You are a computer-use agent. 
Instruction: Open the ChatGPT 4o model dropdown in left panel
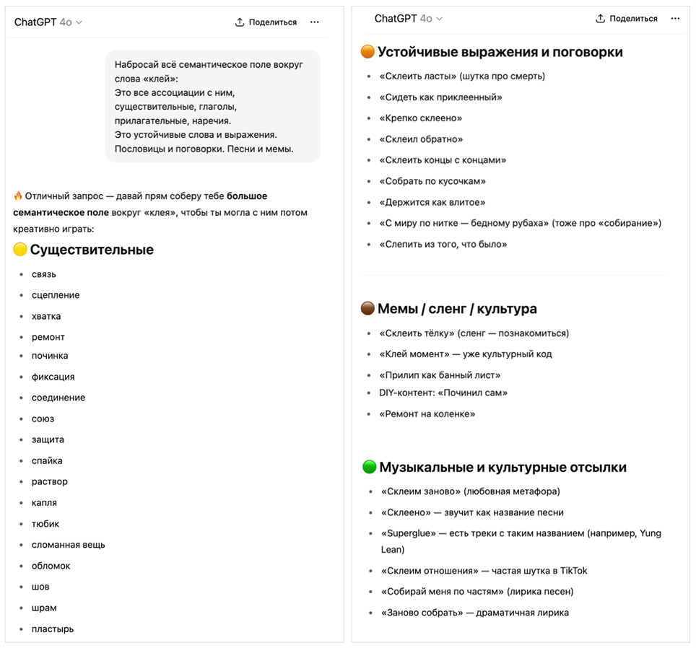[x=48, y=22]
